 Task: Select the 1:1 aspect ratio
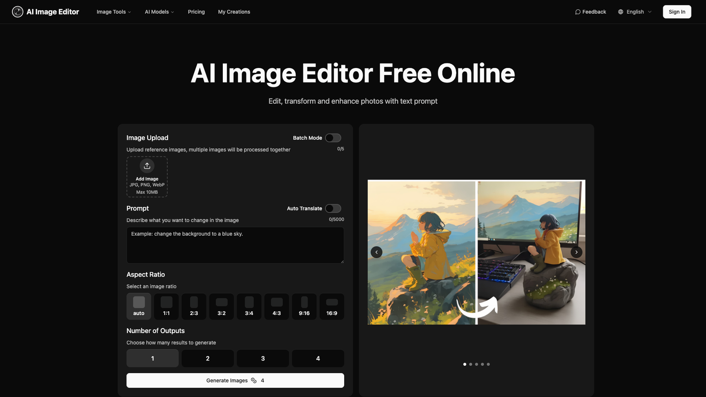coord(166,307)
